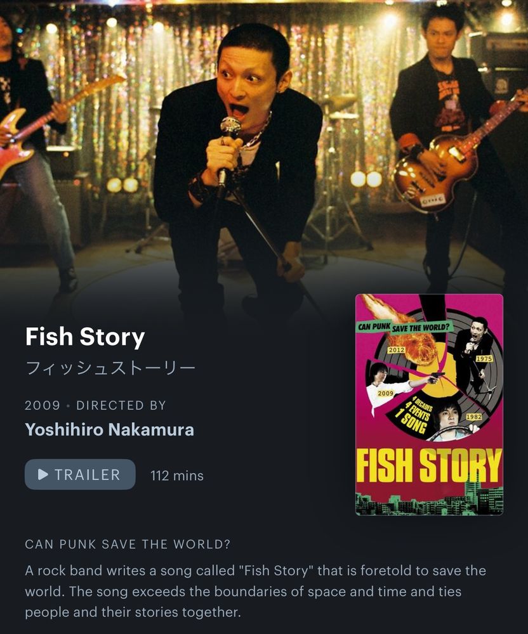The image size is (528, 634).
Task: Click the synopsis paragraph about the rock band
Action: tap(255, 591)
